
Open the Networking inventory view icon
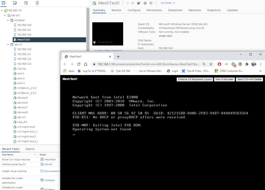click(37, 3)
